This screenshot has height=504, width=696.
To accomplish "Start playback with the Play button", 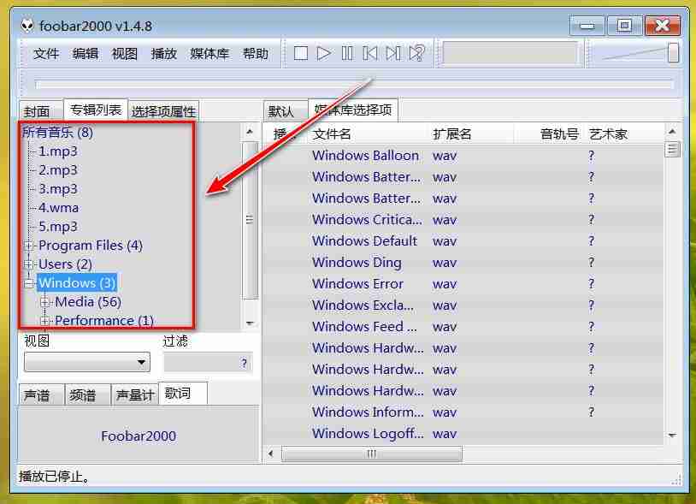I will click(323, 54).
